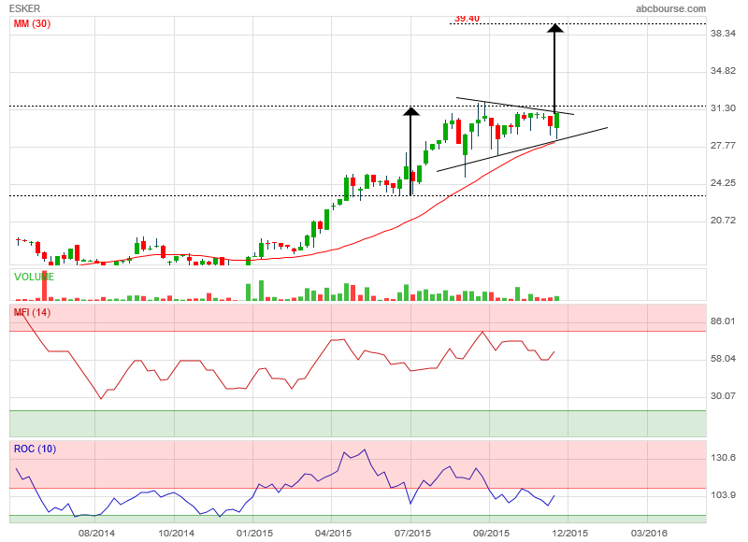748x542 pixels.
Task: Click the 08/2014 date label
Action: pos(96,533)
